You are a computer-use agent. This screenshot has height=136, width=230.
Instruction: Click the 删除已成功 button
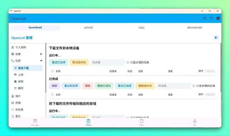click(104, 86)
